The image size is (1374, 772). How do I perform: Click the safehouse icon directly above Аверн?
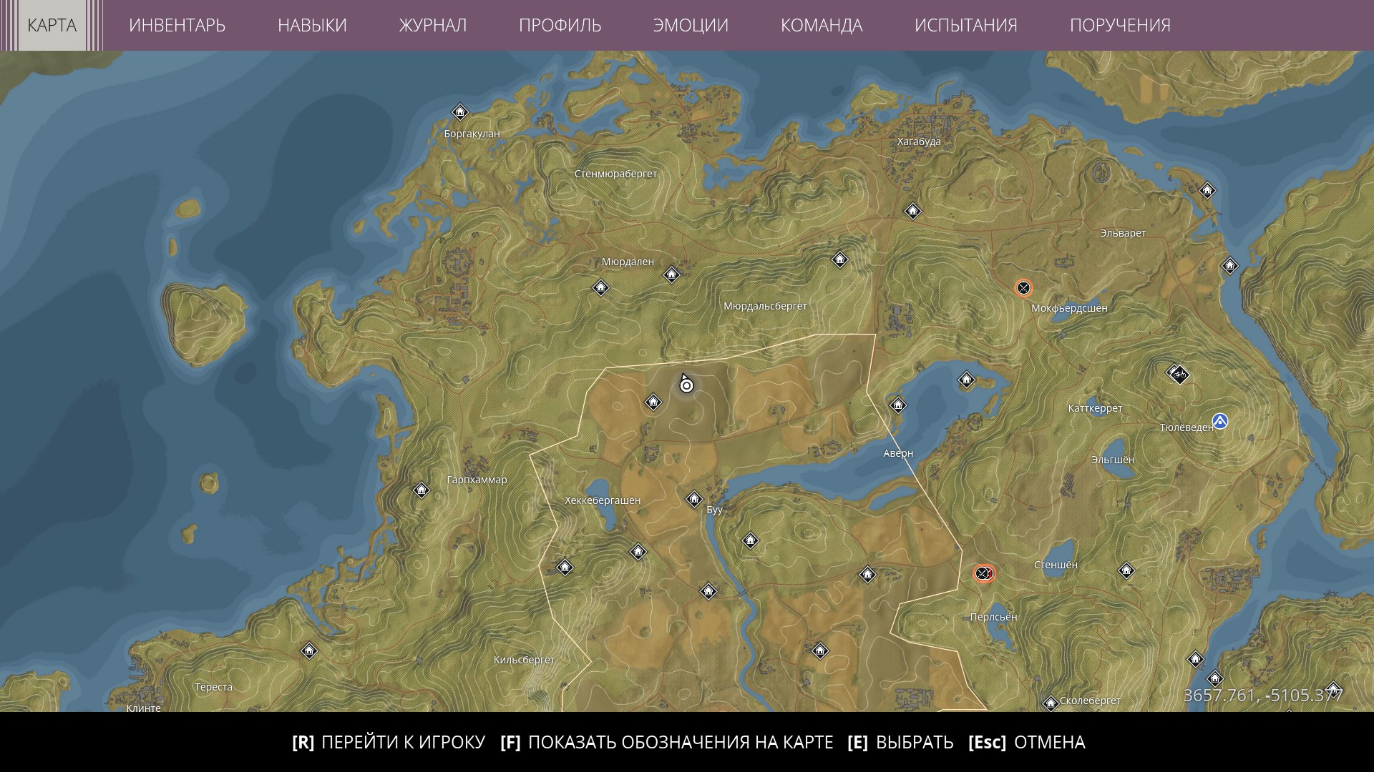point(897,405)
